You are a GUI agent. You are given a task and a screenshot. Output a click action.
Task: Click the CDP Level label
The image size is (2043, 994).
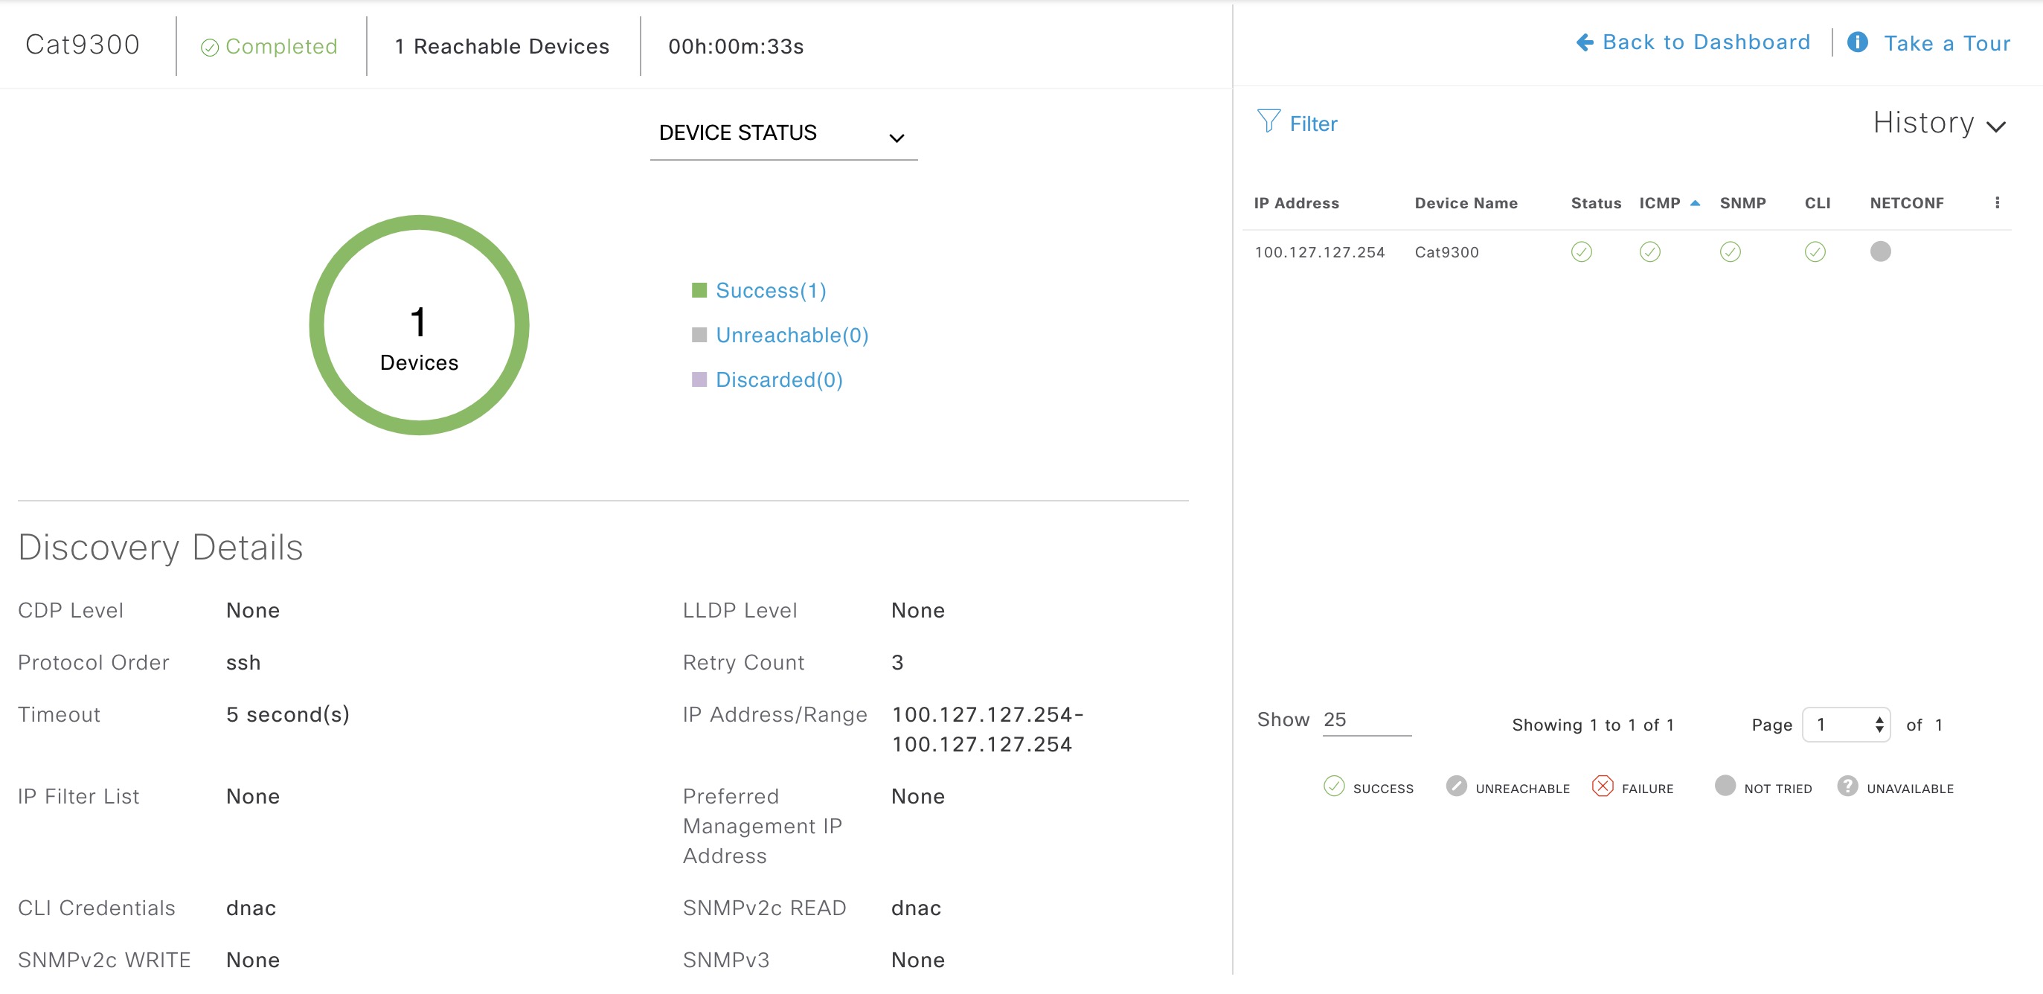(71, 611)
